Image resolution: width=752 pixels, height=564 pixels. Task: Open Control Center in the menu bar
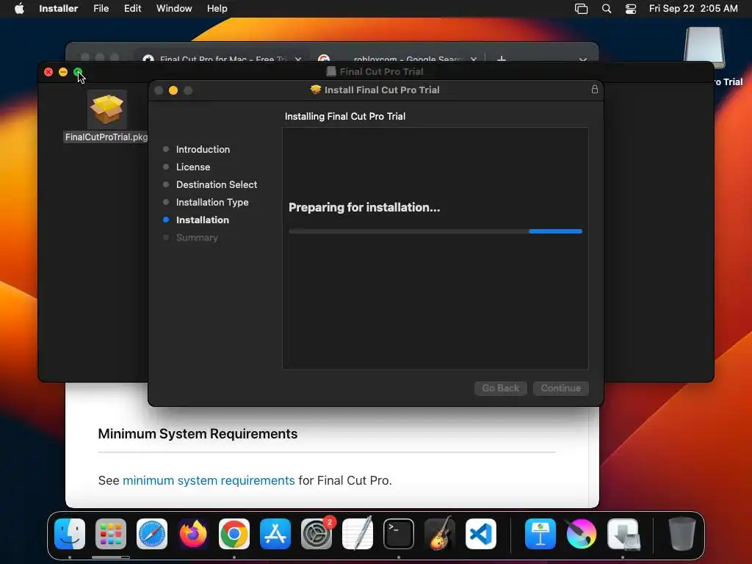coord(631,9)
